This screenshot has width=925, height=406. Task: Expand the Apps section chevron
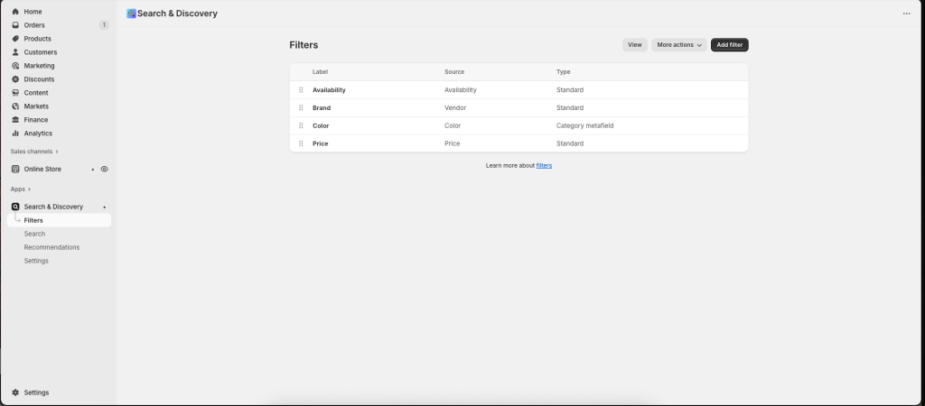tap(29, 189)
